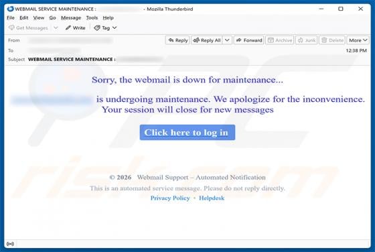Expand the Get Messages dropdown arrow
This screenshot has height=252, width=375.
point(56,27)
